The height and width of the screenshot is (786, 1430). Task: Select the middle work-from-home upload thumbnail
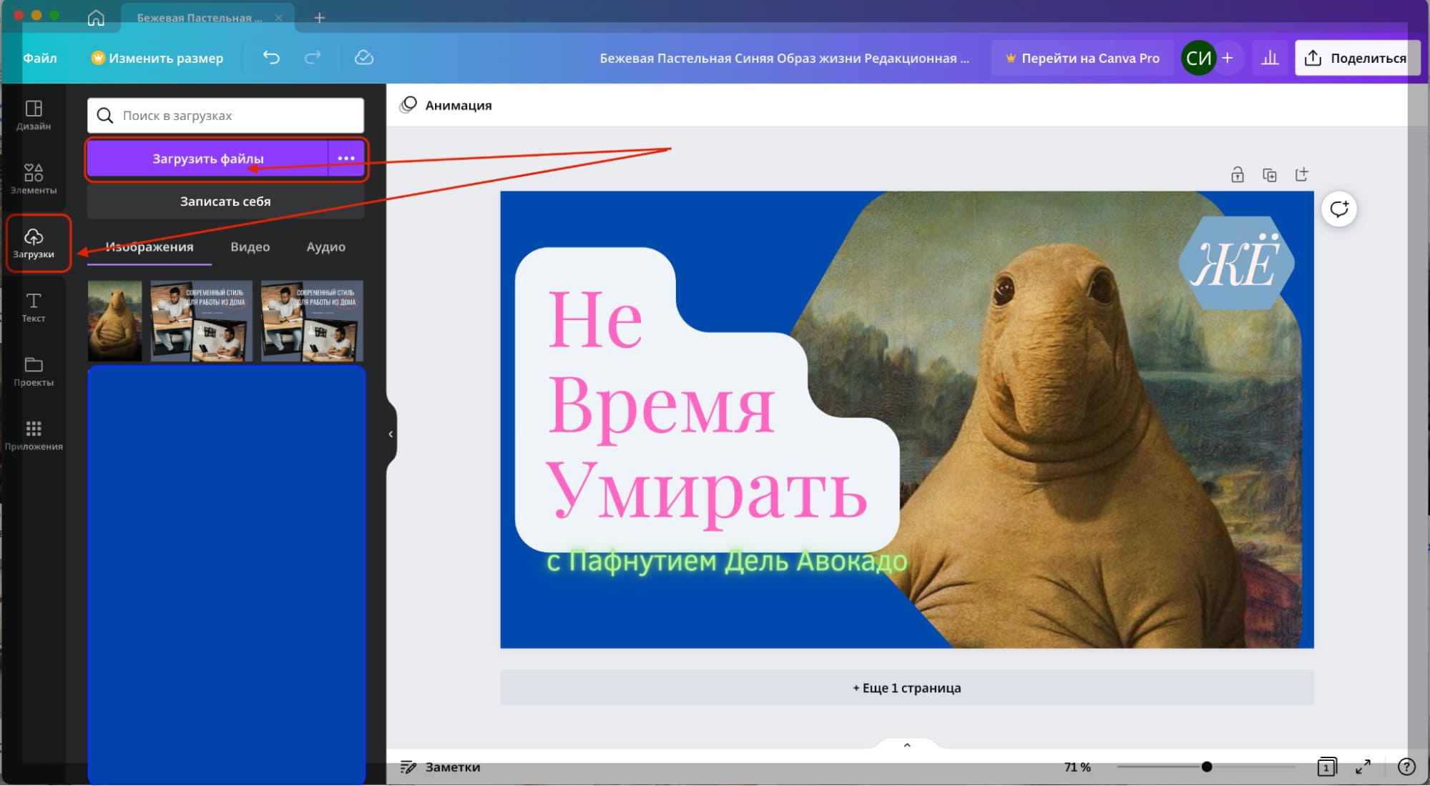pyautogui.click(x=201, y=321)
